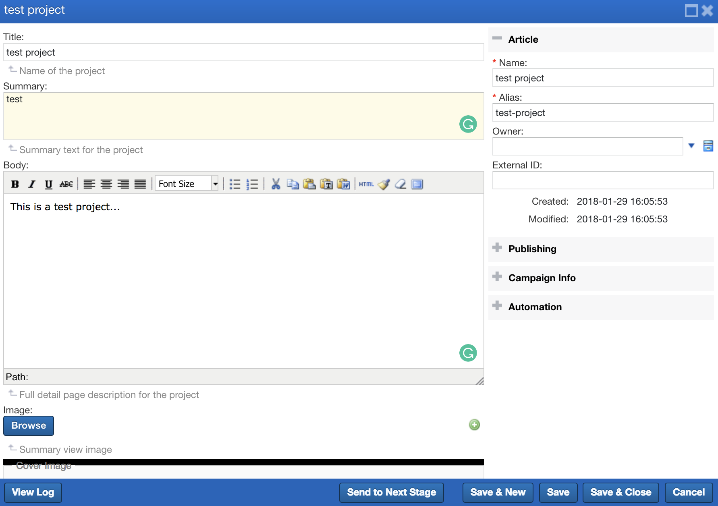Screen dimensions: 718x506
Task: Toggle italic formatting in body editor
Action: [32, 184]
